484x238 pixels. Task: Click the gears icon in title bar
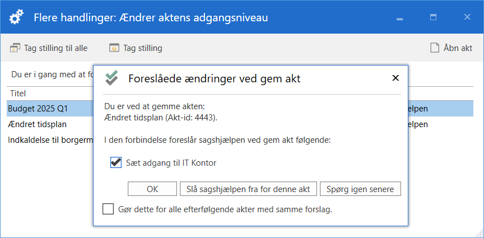click(17, 17)
